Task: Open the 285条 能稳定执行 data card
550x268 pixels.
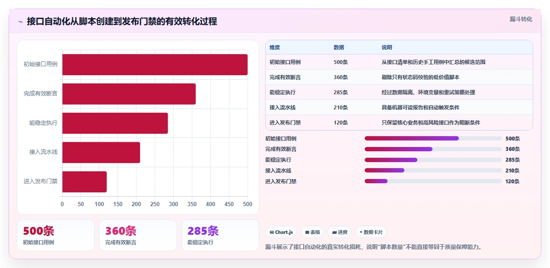Action: coord(220,235)
